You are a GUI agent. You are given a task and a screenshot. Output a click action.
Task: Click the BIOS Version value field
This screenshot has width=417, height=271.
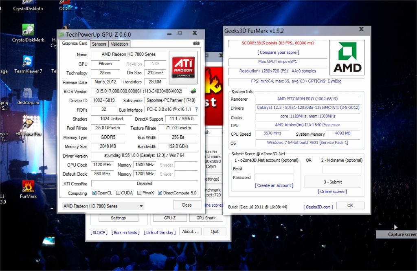point(139,91)
